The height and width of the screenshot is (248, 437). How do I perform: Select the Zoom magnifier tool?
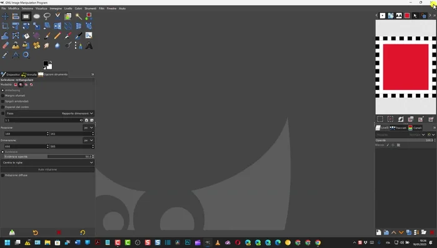click(26, 55)
